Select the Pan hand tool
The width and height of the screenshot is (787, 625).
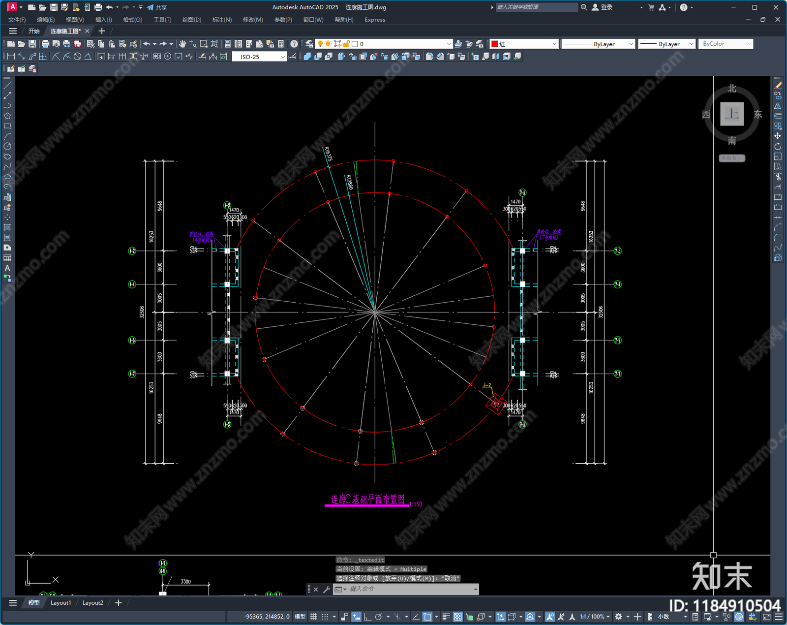tap(182, 44)
